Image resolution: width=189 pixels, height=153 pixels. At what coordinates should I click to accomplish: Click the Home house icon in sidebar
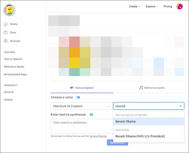click(x=6, y=24)
